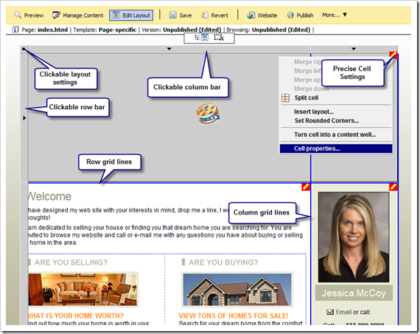Open Cell properties... from the cell menu
The height and width of the screenshot is (334, 420).
coord(336,148)
